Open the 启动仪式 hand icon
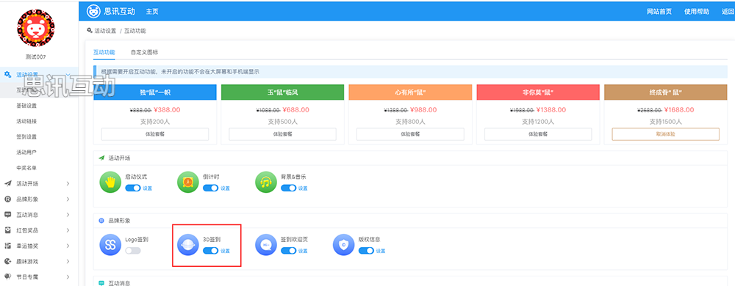735x286 pixels. tap(111, 183)
